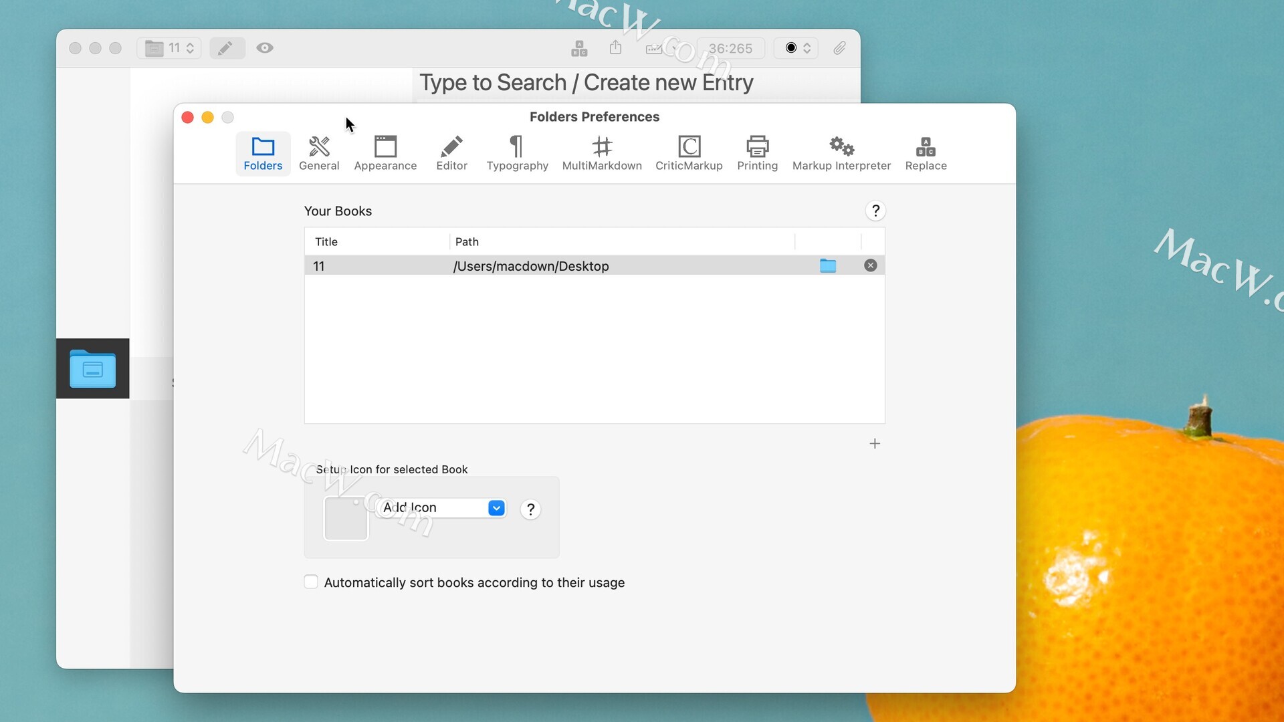Screen dimensions: 1284x722
Task: Select the book row titled 11
Action: (595, 265)
